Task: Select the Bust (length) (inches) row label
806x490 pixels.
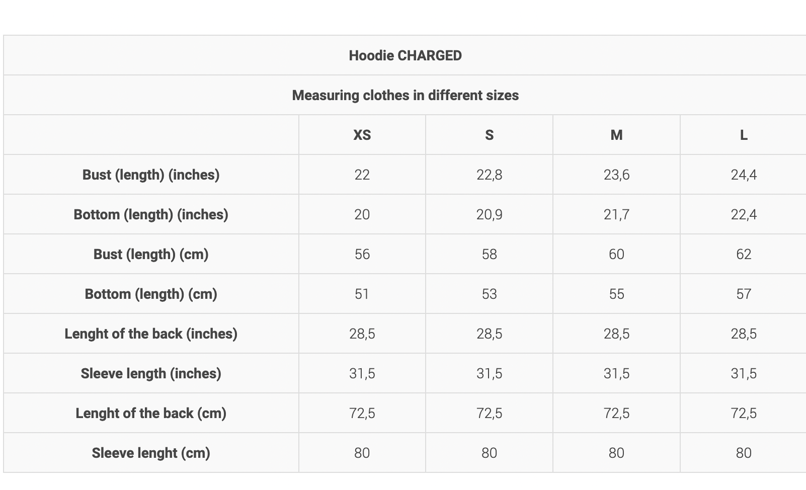Action: [151, 175]
